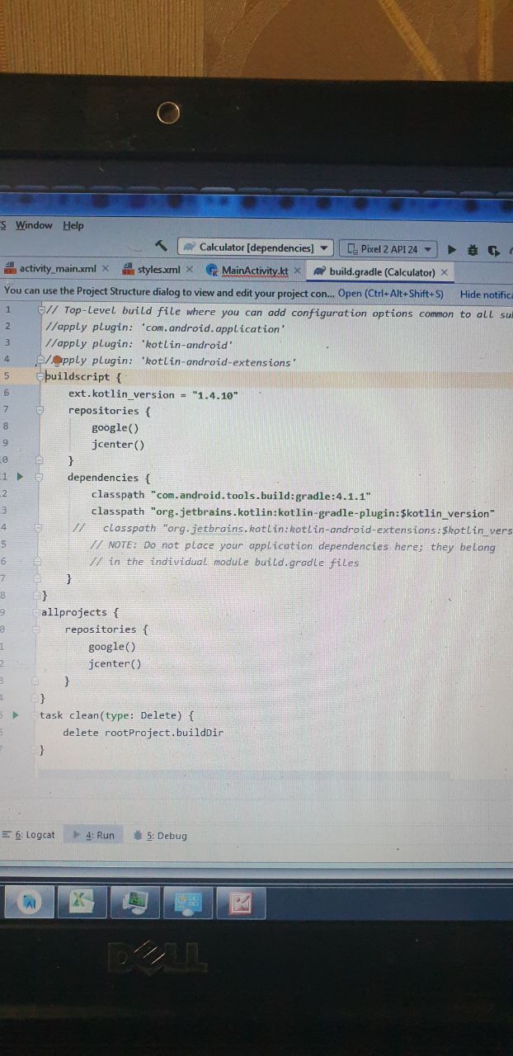Open the taskbar icon right of Excel
Image resolution: width=513 pixels, height=1056 pixels.
[134, 903]
